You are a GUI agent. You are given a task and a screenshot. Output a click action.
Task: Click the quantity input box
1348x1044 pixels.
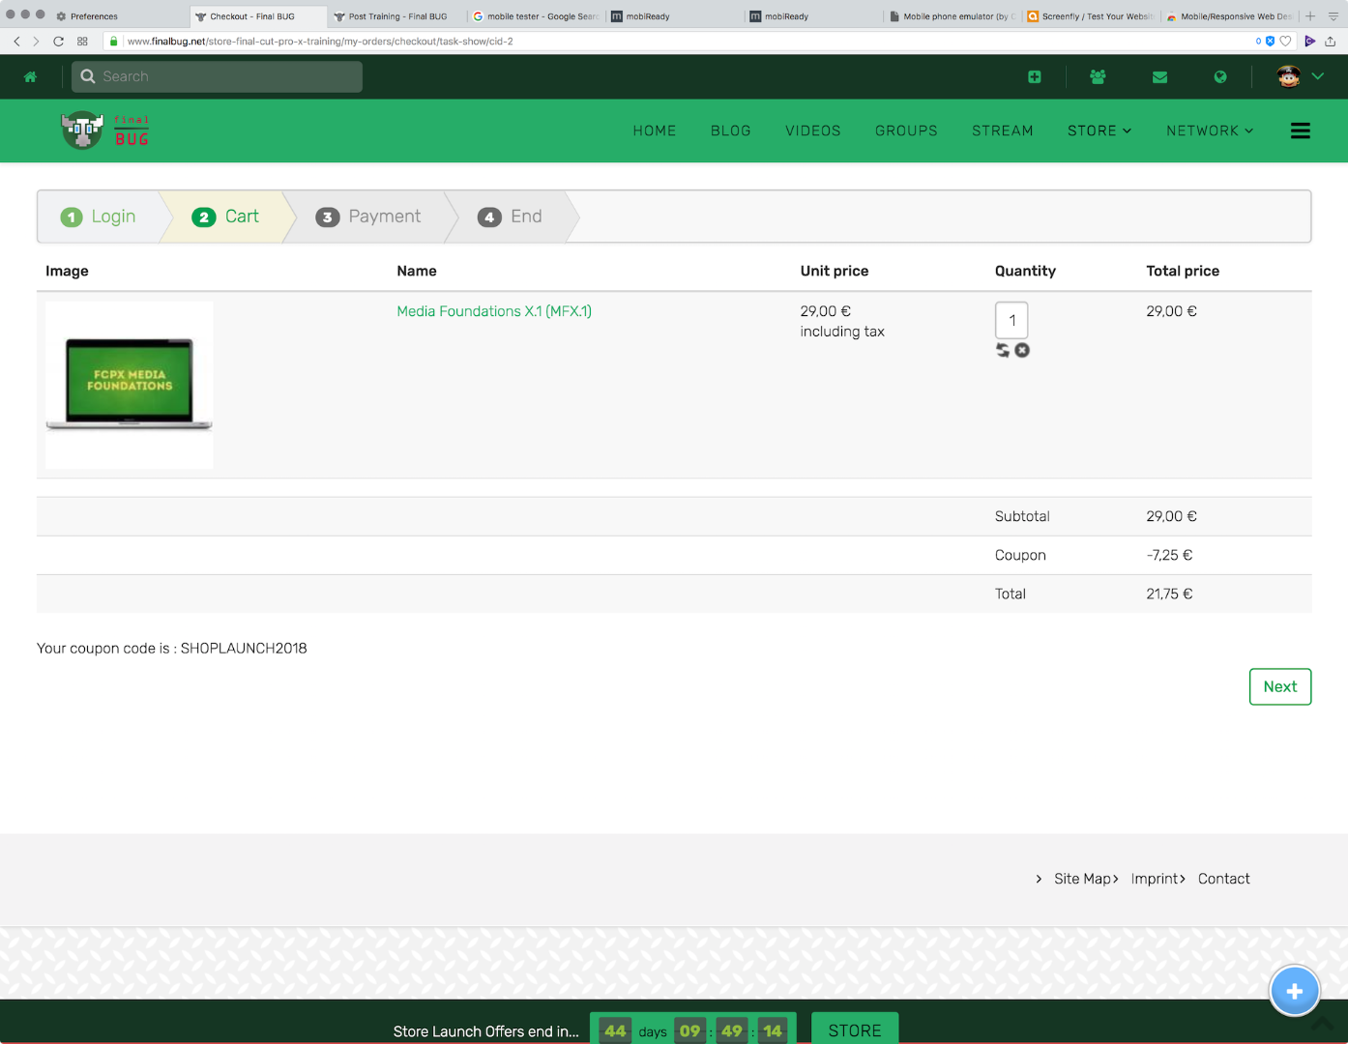coord(1011,320)
